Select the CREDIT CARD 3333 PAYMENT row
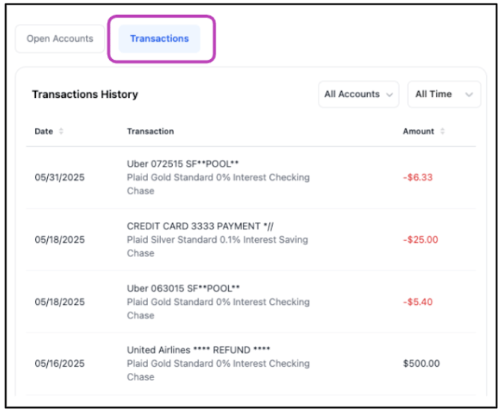Screen dimensions: 501x414 click(x=250, y=240)
